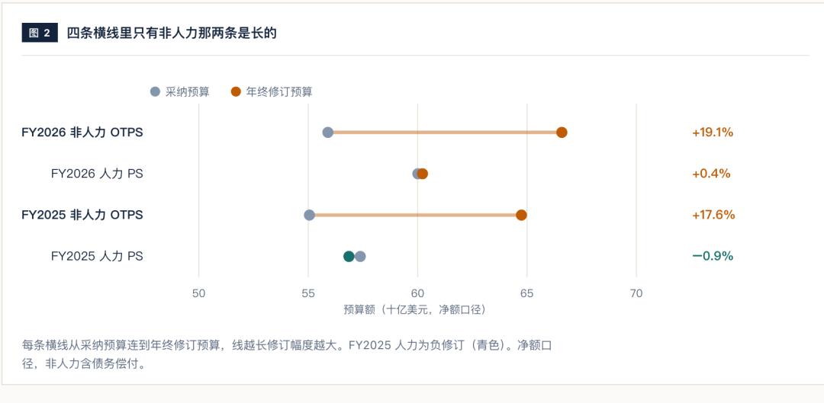
Task: Select the FY2025 非人力 OTPS orange endpoint dot
Action: (x=521, y=215)
